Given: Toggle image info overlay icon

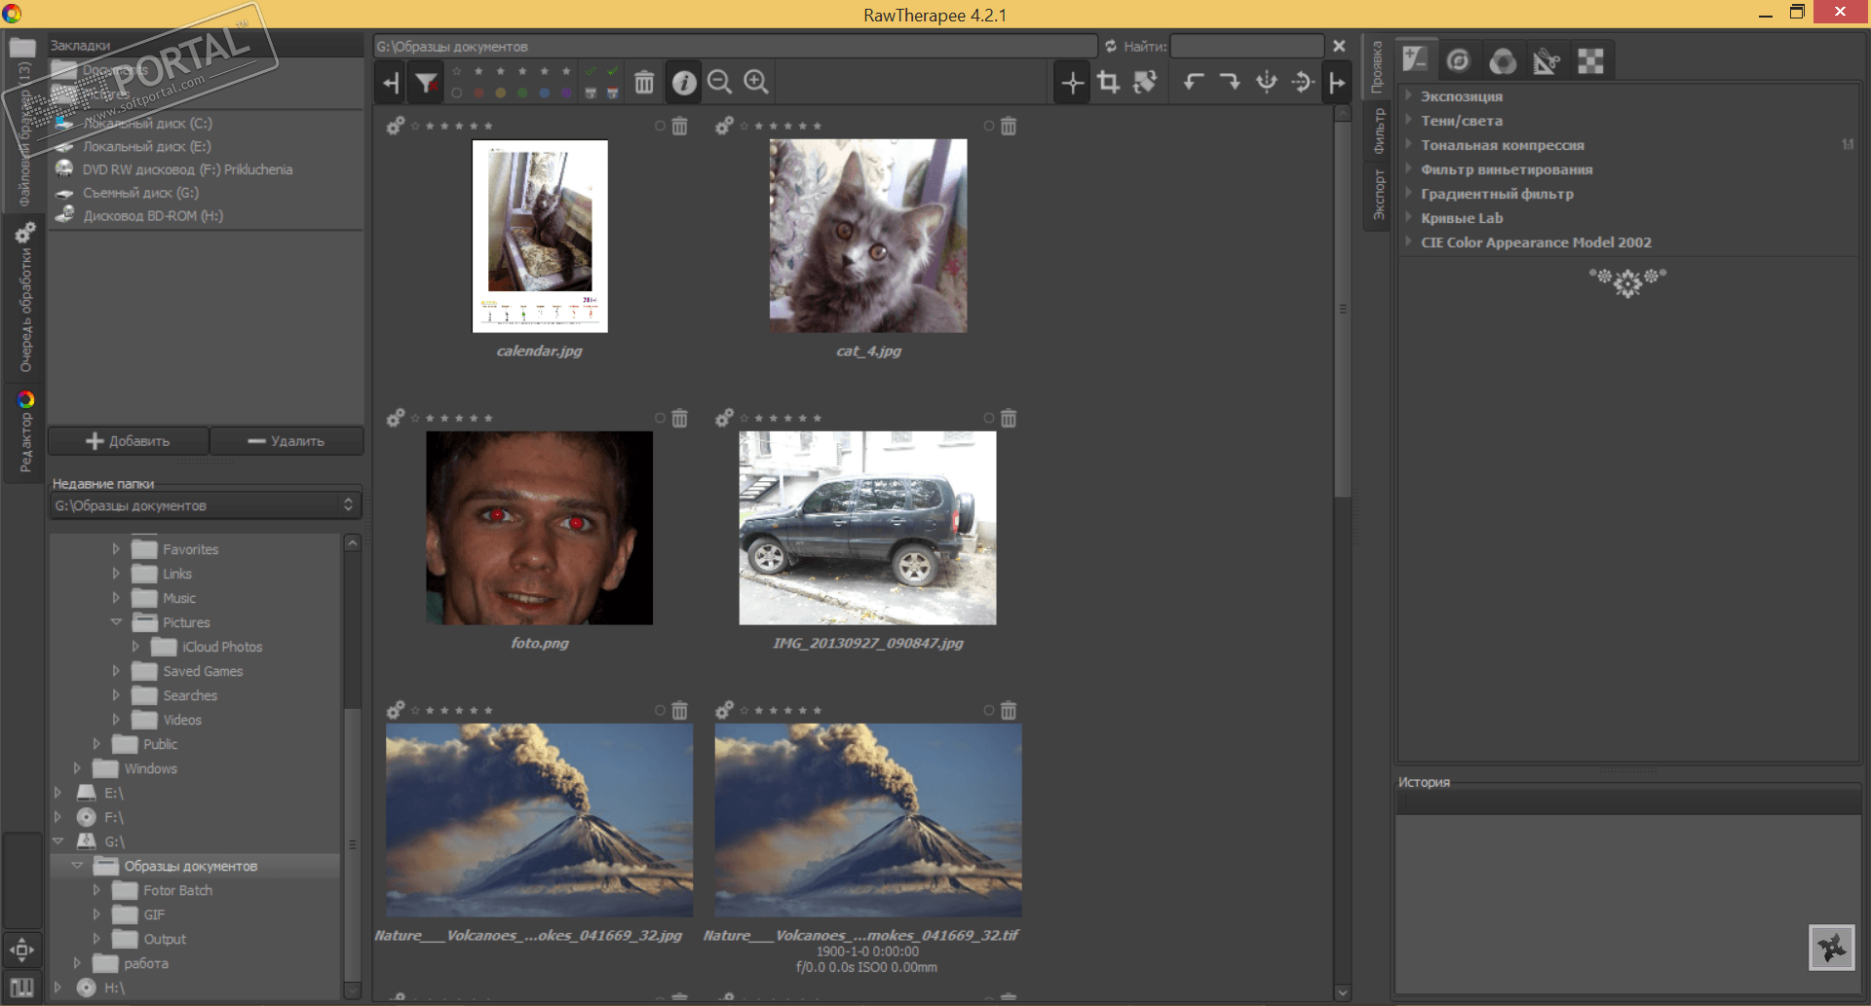Looking at the screenshot, I should click(x=684, y=83).
